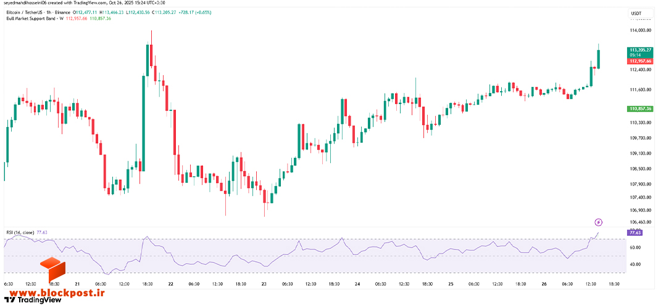658x308 pixels.
Task: Select the USDT currency label
Action: click(x=636, y=14)
